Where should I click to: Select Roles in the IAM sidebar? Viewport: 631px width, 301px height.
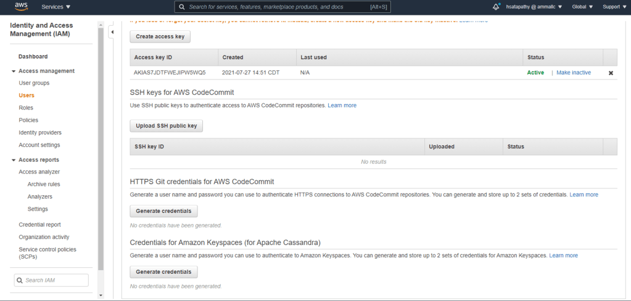(26, 108)
